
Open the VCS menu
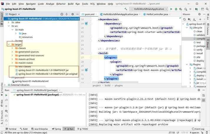(92, 4)
